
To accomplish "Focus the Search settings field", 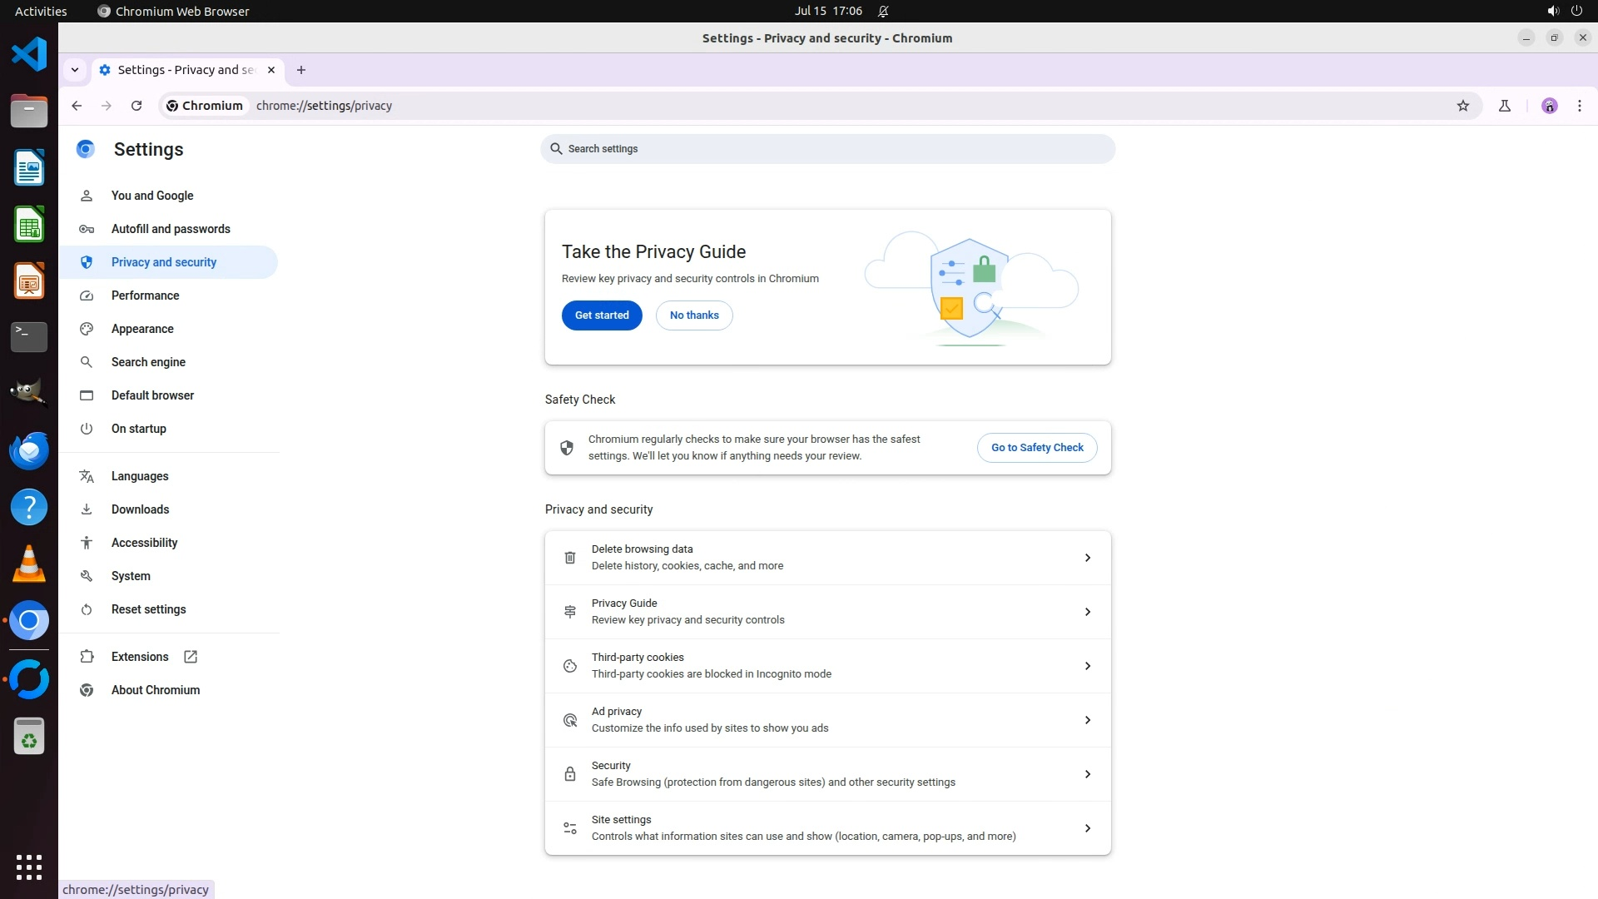I will pos(828,149).
